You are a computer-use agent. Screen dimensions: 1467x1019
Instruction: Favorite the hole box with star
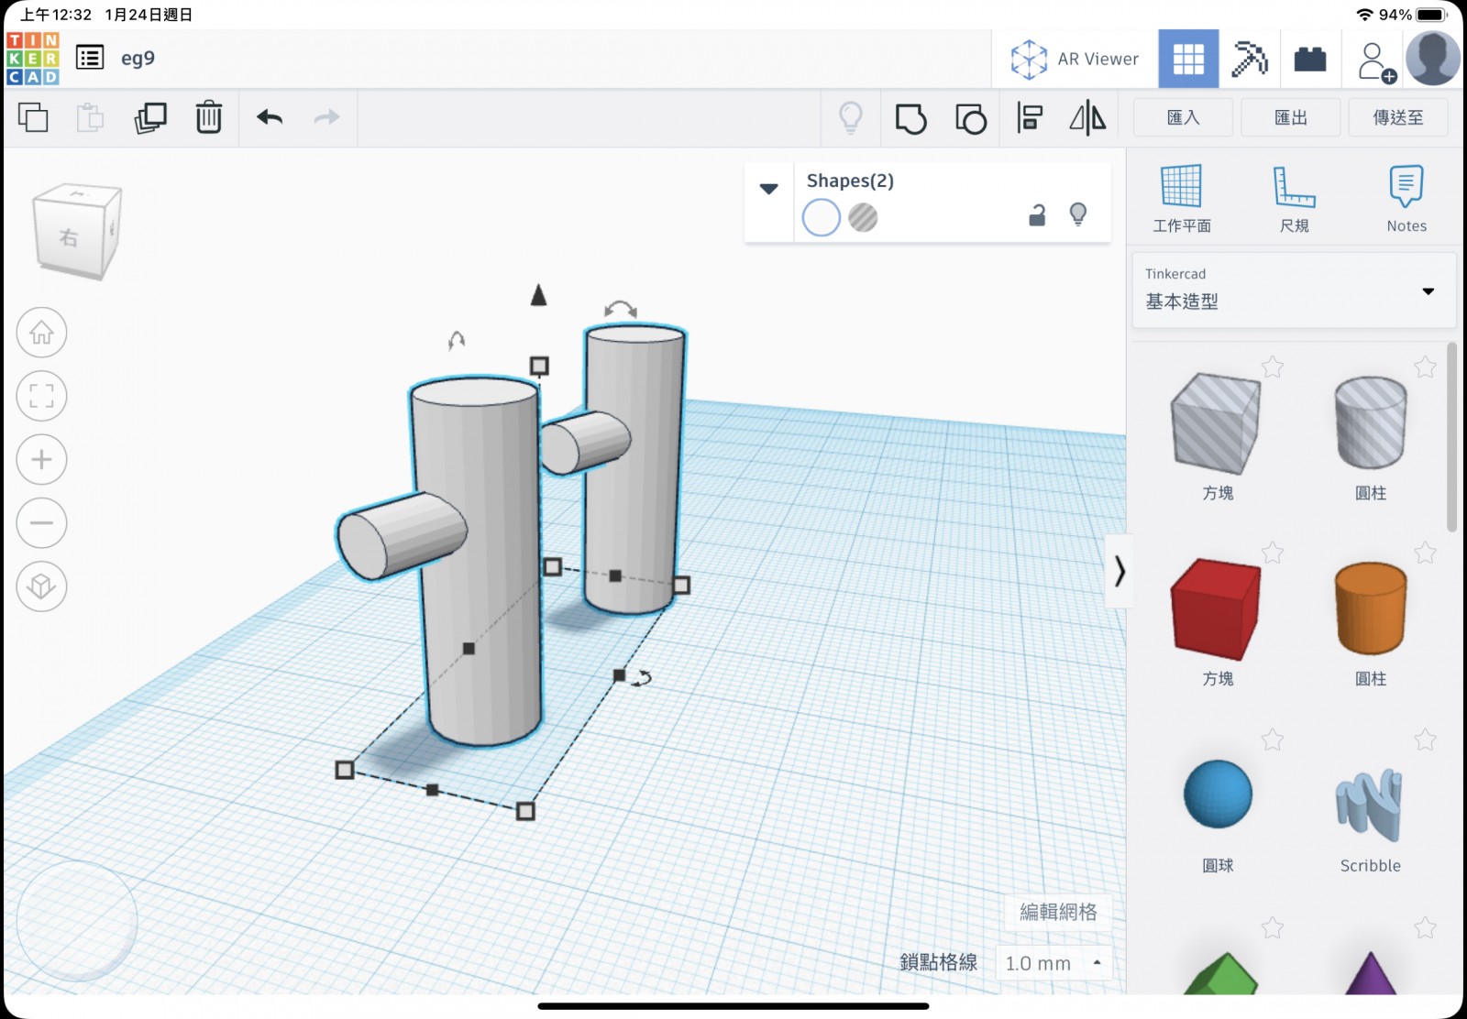(x=1273, y=367)
